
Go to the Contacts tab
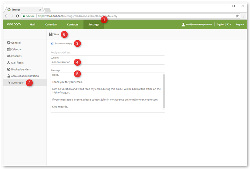tap(73, 24)
